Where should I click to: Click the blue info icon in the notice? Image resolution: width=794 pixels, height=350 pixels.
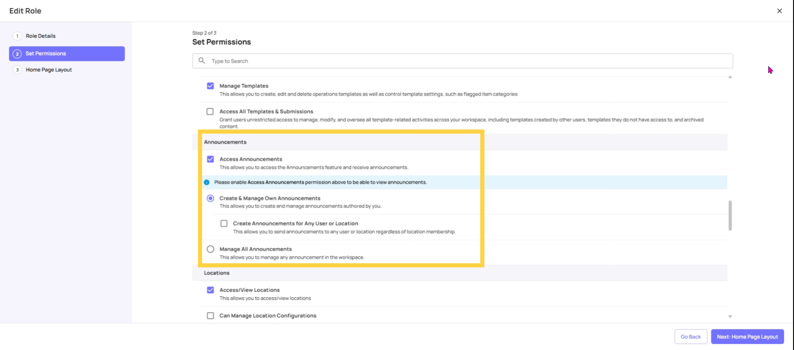point(206,182)
